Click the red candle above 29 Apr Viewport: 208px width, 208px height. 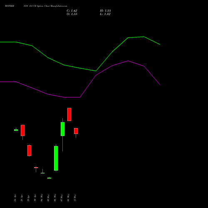(30, 151)
